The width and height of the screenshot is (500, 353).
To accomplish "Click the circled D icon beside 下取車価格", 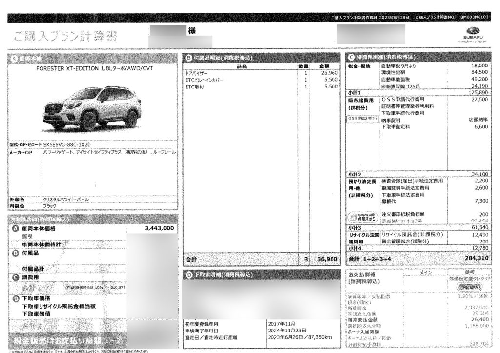I will (15, 298).
